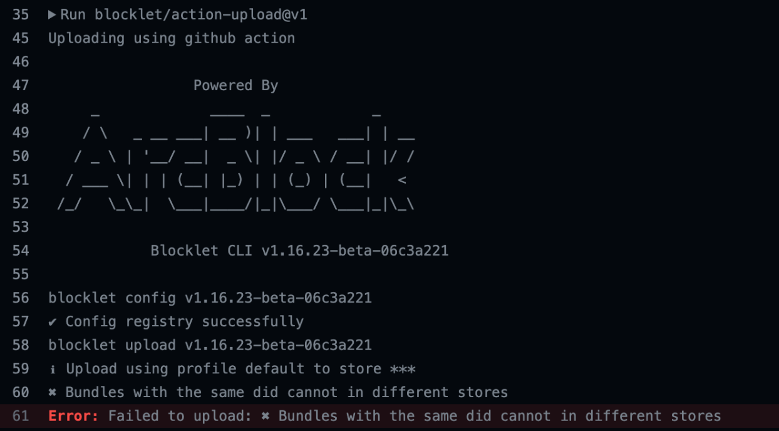
Task: Click the Blocklet CLI v1.16.23-beta version text
Action: pos(299,251)
